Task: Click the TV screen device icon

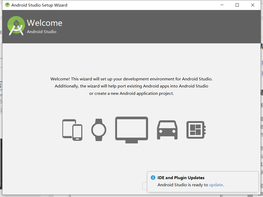Action: [x=131, y=130]
